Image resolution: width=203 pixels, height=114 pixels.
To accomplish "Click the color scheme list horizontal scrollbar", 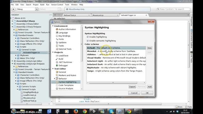I will [x=113, y=83].
